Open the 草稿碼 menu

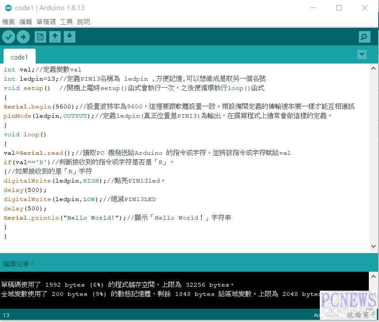click(46, 22)
